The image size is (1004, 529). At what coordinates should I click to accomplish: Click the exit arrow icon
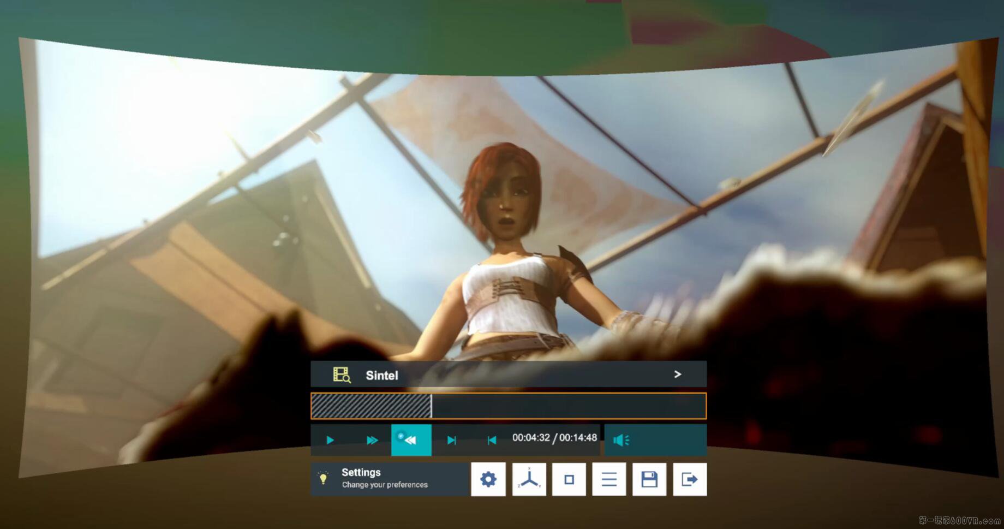(x=690, y=479)
